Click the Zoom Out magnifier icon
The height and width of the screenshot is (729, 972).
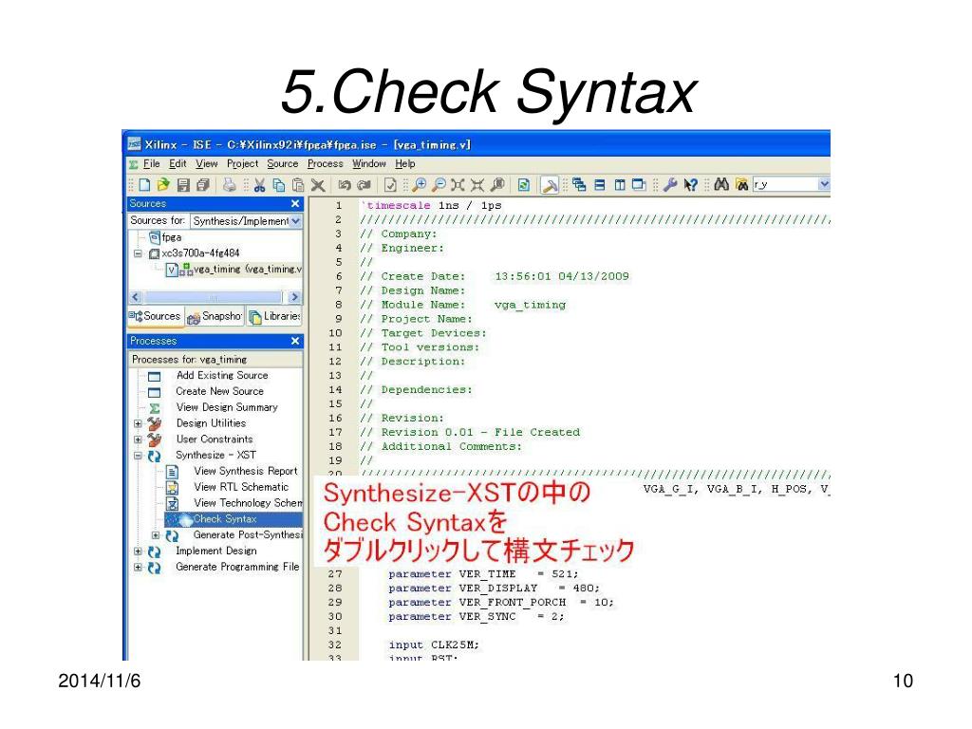coord(439,185)
